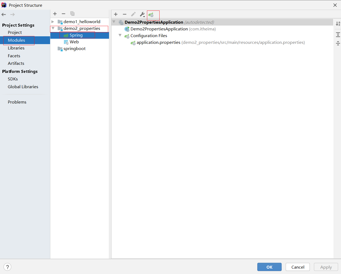This screenshot has height=274, width=341.
Task: Select the Web facet under demo2_properties
Action: (74, 42)
